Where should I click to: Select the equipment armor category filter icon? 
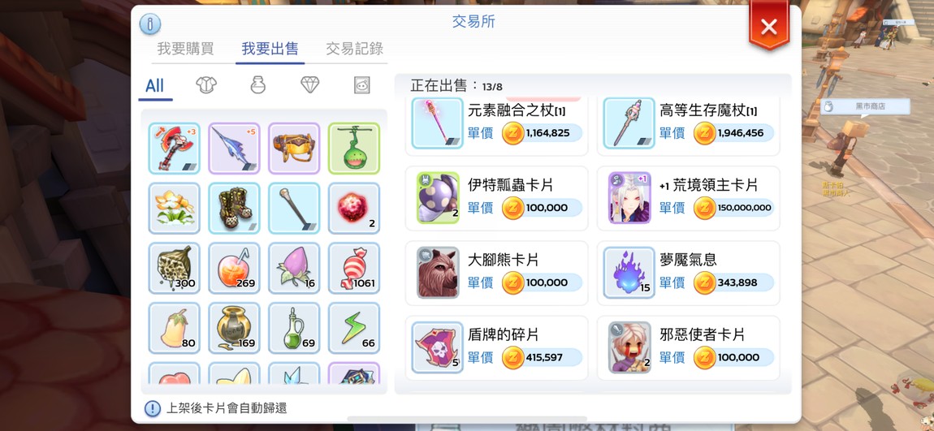click(206, 85)
